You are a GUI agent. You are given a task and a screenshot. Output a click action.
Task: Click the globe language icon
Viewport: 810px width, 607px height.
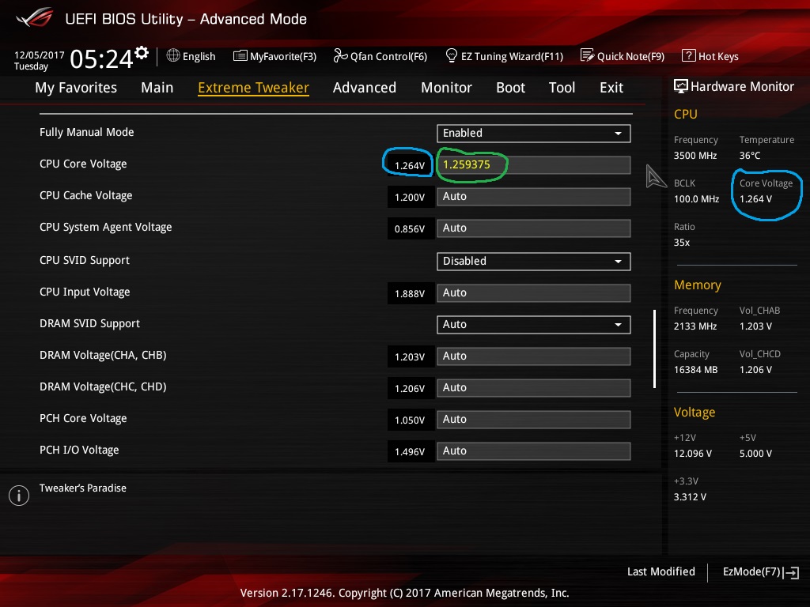click(173, 55)
